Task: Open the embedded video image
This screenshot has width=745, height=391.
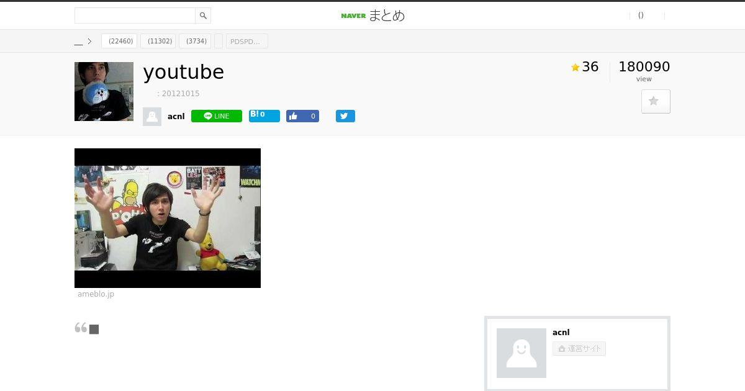Action: pyautogui.click(x=168, y=218)
